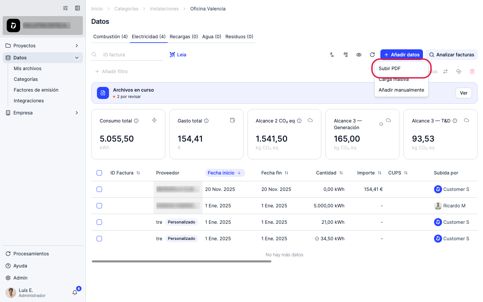Image resolution: width=483 pixels, height=302 pixels.
Task: Click the Analizar facturas button
Action: click(451, 55)
